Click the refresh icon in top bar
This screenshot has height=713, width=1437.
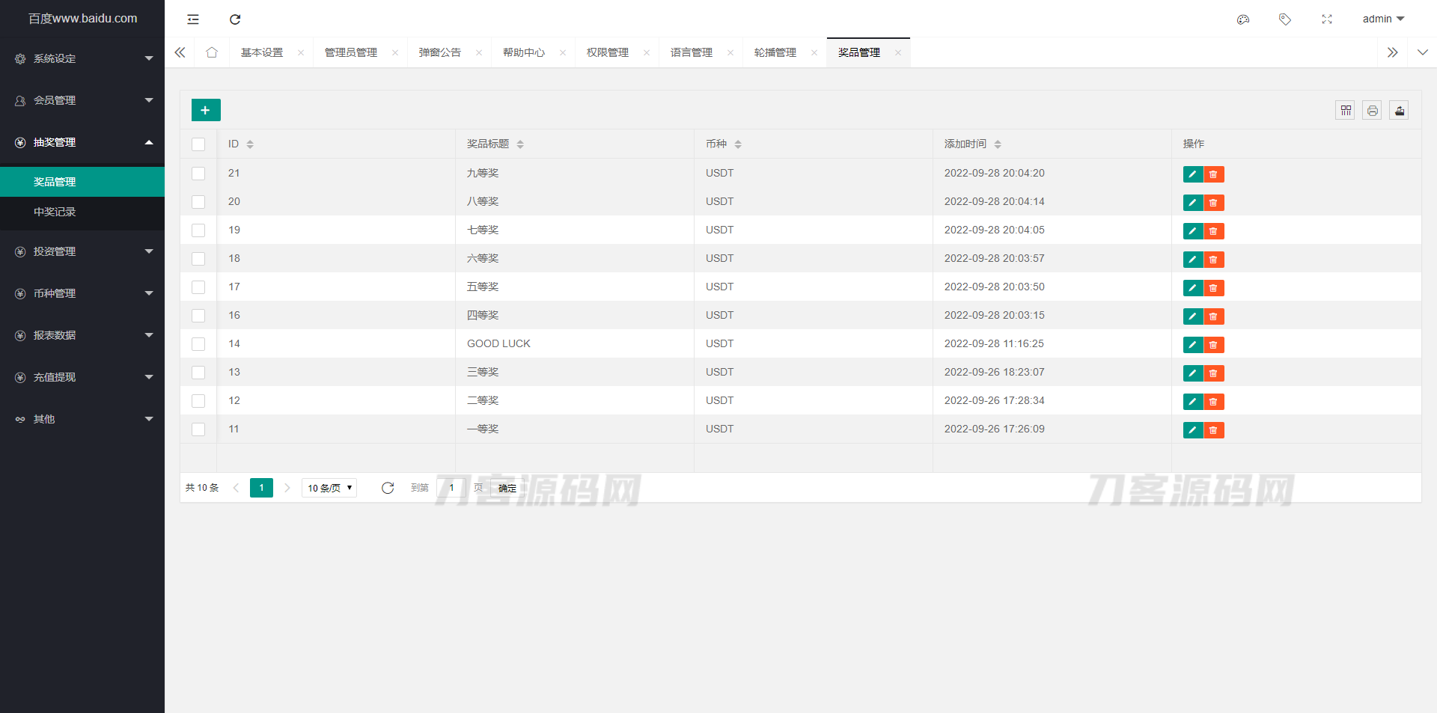[x=235, y=19]
